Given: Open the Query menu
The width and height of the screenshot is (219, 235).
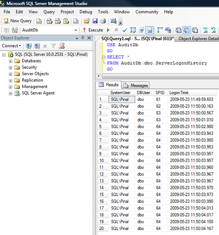Looking at the screenshot, I should pos(49,12).
